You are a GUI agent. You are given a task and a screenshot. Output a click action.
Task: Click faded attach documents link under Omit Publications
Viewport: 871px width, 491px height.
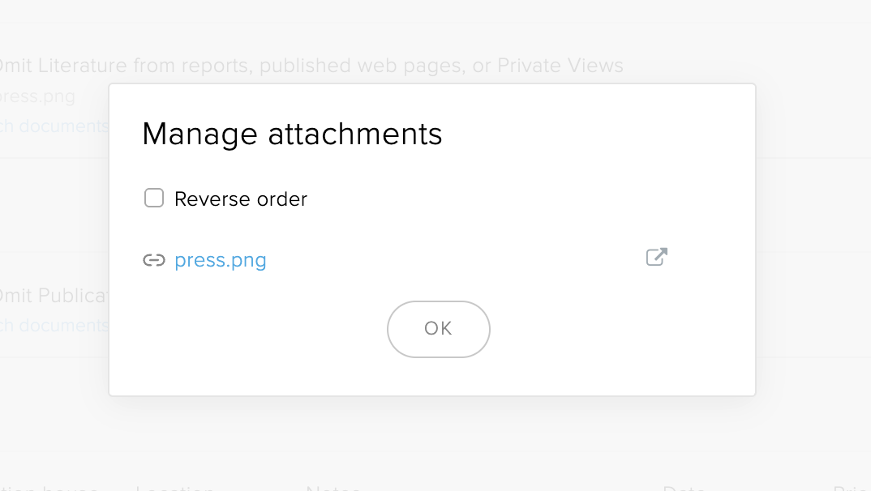54,326
